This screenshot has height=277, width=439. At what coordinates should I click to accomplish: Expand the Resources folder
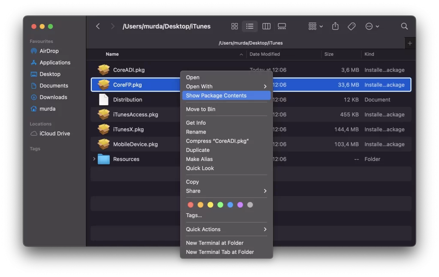pos(94,159)
